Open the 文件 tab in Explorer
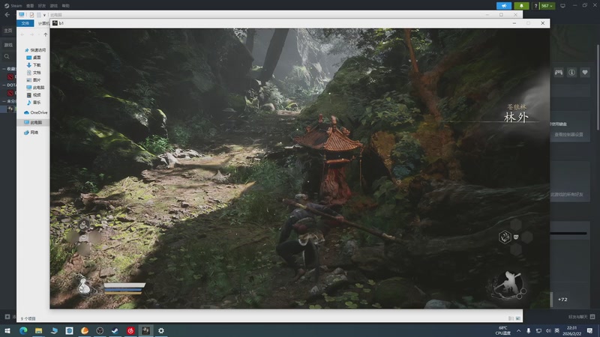The image size is (600, 337). (25, 23)
